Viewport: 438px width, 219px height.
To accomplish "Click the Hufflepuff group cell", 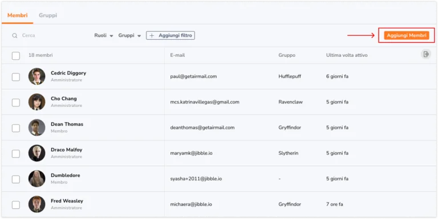I will [290, 76].
